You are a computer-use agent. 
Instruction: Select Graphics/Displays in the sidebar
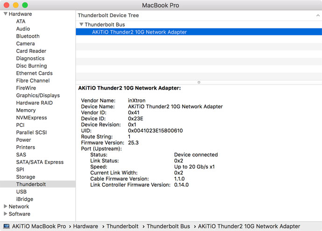tap(38, 96)
